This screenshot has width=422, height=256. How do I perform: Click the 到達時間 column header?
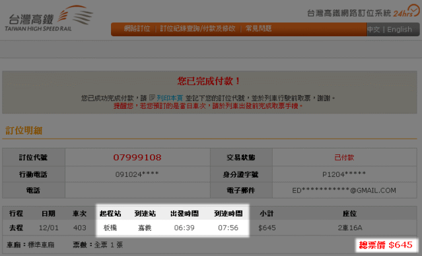[229, 214]
